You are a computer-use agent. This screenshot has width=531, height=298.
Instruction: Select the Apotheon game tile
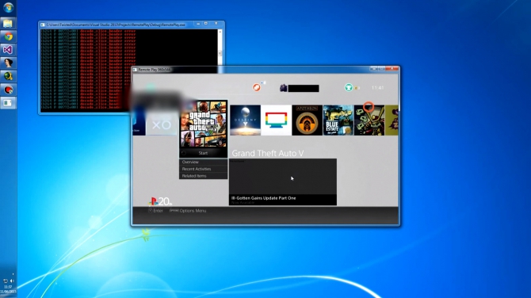[308, 120]
